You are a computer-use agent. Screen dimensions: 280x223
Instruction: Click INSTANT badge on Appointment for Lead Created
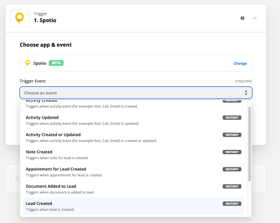[x=232, y=169]
